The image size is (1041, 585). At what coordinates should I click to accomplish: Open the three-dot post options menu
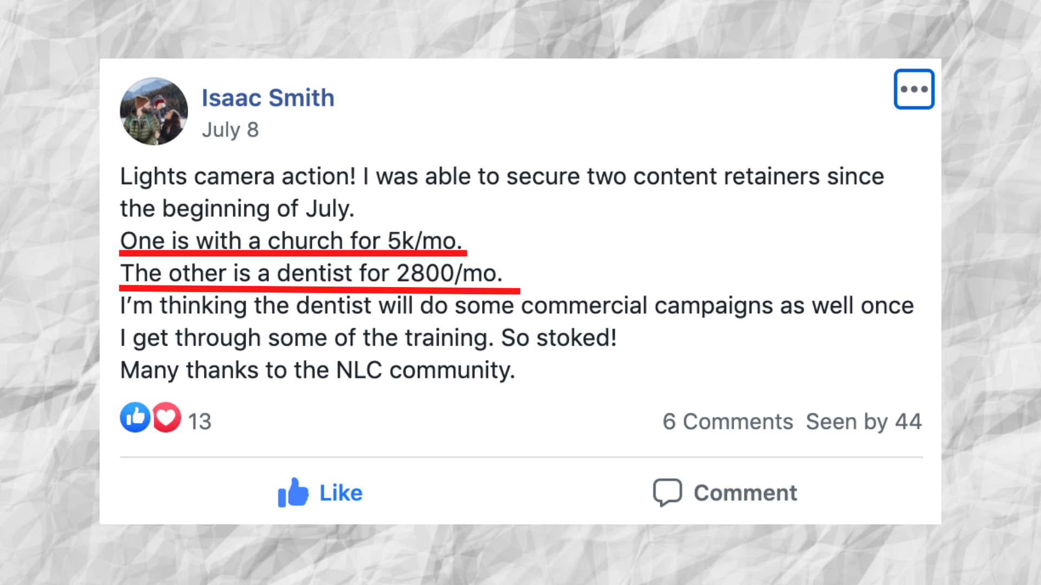pyautogui.click(x=914, y=89)
